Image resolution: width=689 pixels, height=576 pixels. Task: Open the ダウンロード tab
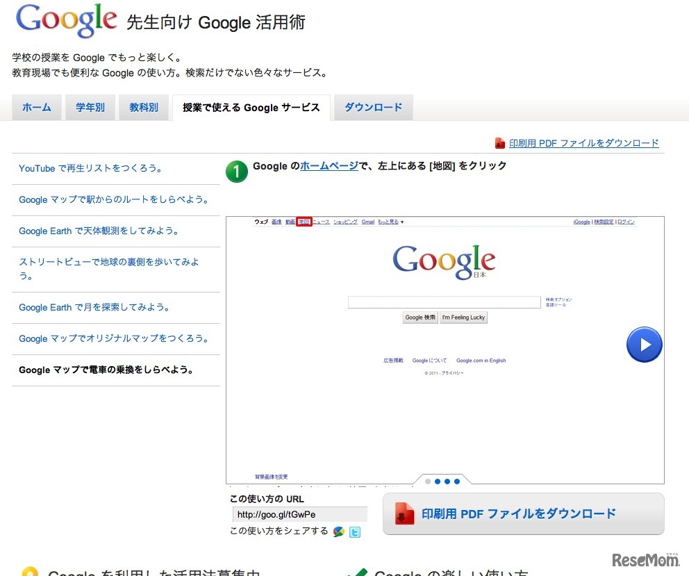tap(374, 107)
